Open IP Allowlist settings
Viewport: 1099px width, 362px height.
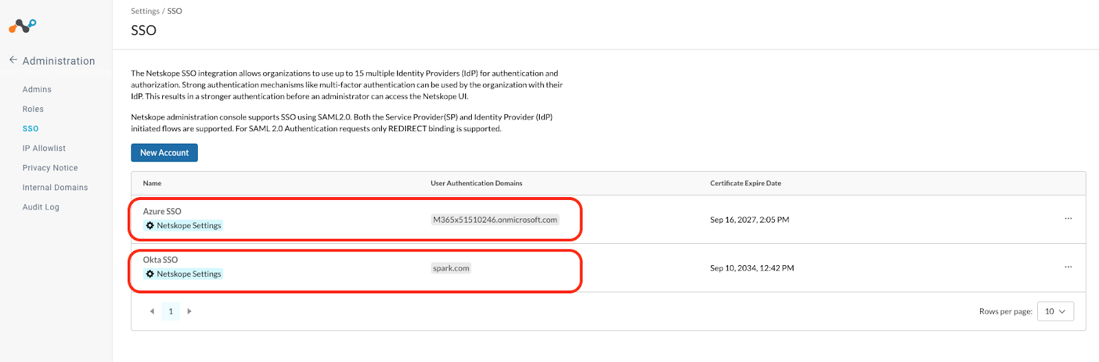pyautogui.click(x=44, y=148)
